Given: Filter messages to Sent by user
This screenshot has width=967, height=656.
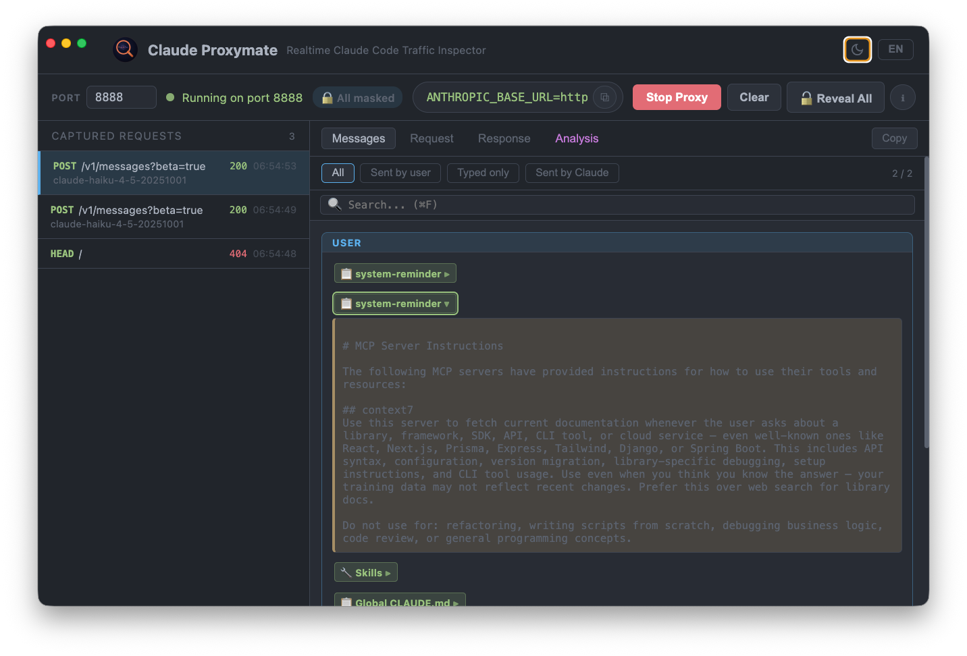Looking at the screenshot, I should pyautogui.click(x=400, y=173).
